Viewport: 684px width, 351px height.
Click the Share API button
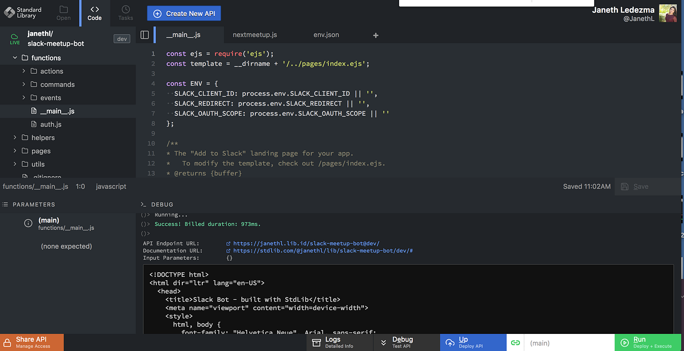(x=32, y=342)
